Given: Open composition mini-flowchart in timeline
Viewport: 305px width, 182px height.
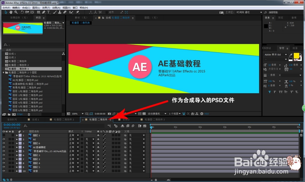Looking at the screenshot, I should pos(109,126).
